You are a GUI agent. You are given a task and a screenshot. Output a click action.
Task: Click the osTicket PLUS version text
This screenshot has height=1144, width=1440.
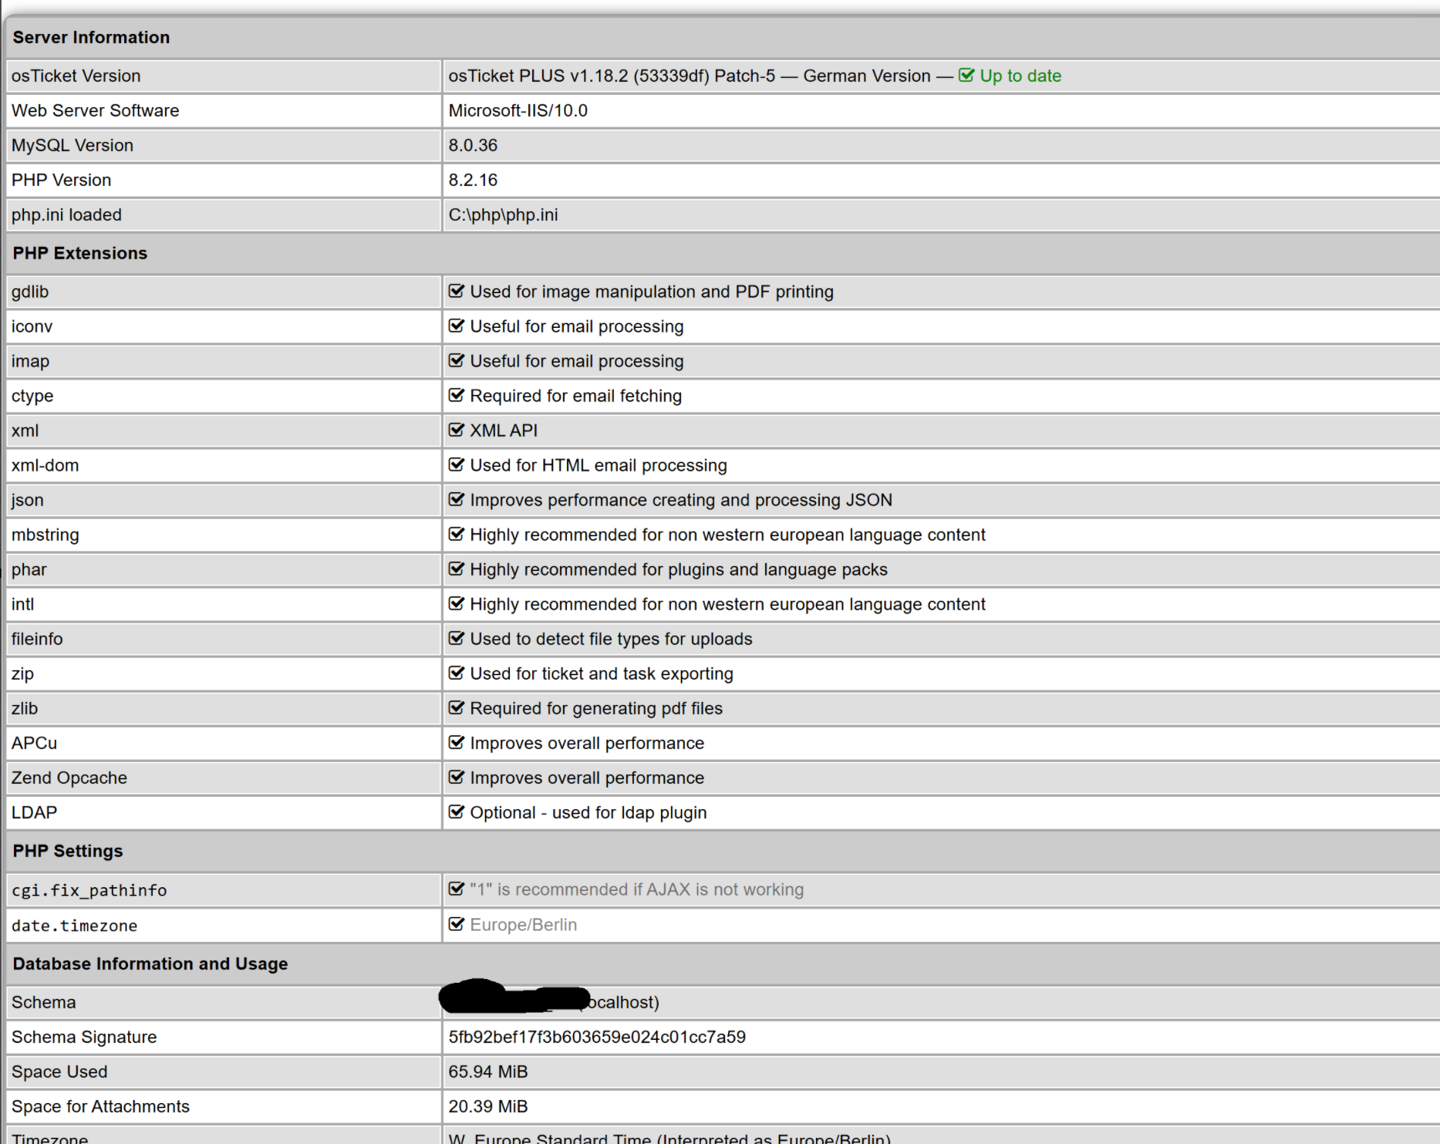coord(611,76)
